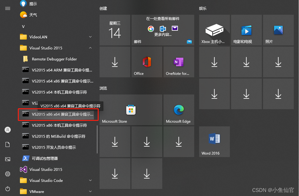Open the 电影和电视 tile
299x196 pixels.
[x=246, y=30]
